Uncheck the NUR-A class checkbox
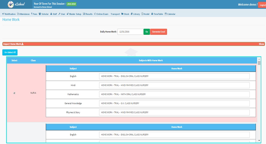The width and height of the screenshot is (266, 144). click(x=14, y=93)
